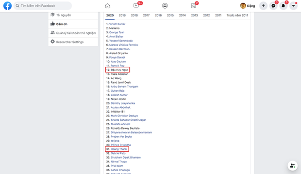Open Pouya Darabi link
This screenshot has height=174, width=301.
pyautogui.click(x=117, y=58)
